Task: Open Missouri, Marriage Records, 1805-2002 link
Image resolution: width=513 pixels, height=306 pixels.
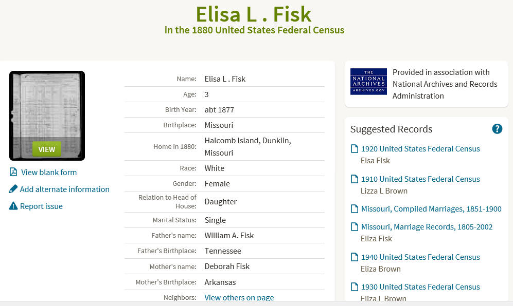Action: click(x=427, y=227)
